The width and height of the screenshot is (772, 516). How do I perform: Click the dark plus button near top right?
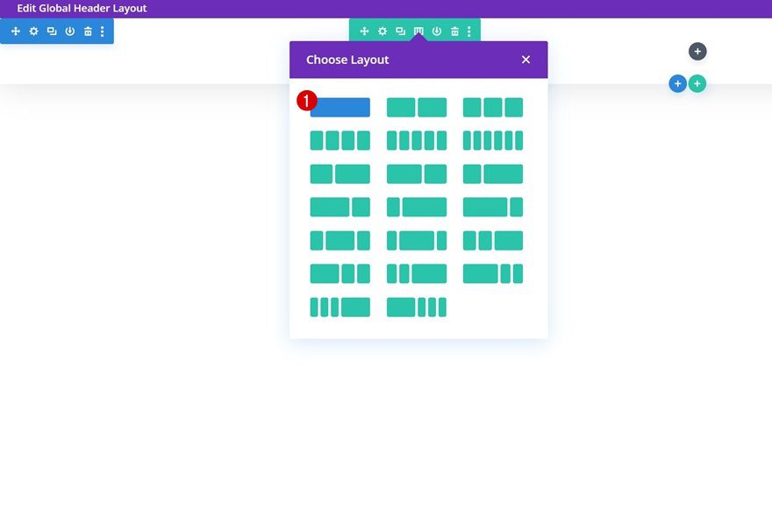point(697,51)
